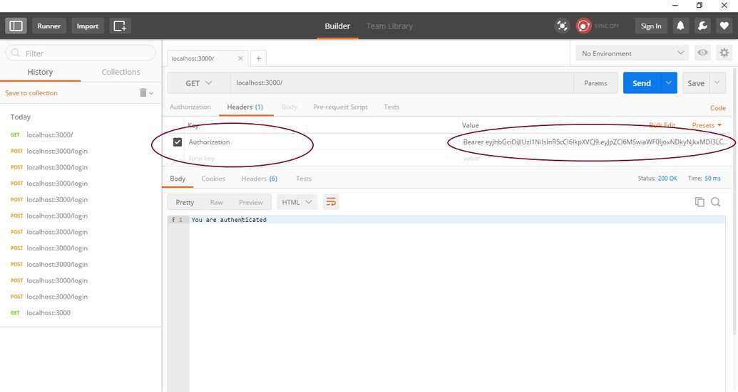The height and width of the screenshot is (392, 738).
Task: Open the response Headers (6) tab
Action: 260,179
